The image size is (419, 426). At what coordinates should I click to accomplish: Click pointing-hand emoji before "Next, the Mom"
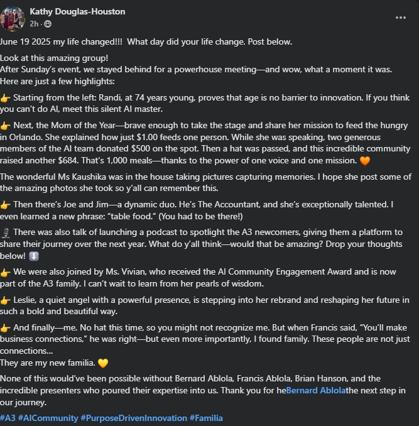(x=6, y=125)
